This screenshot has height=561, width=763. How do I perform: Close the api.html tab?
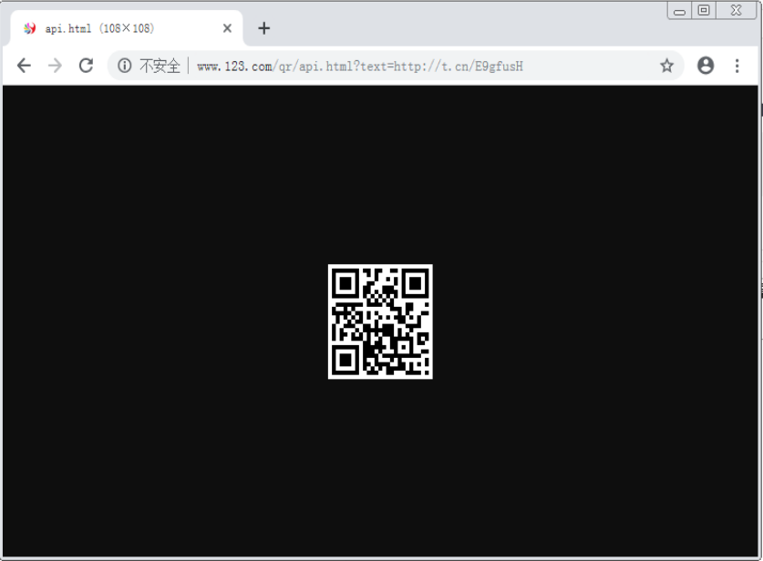tap(226, 27)
